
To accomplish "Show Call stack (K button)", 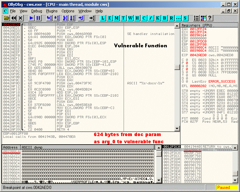I will coord(158,18).
